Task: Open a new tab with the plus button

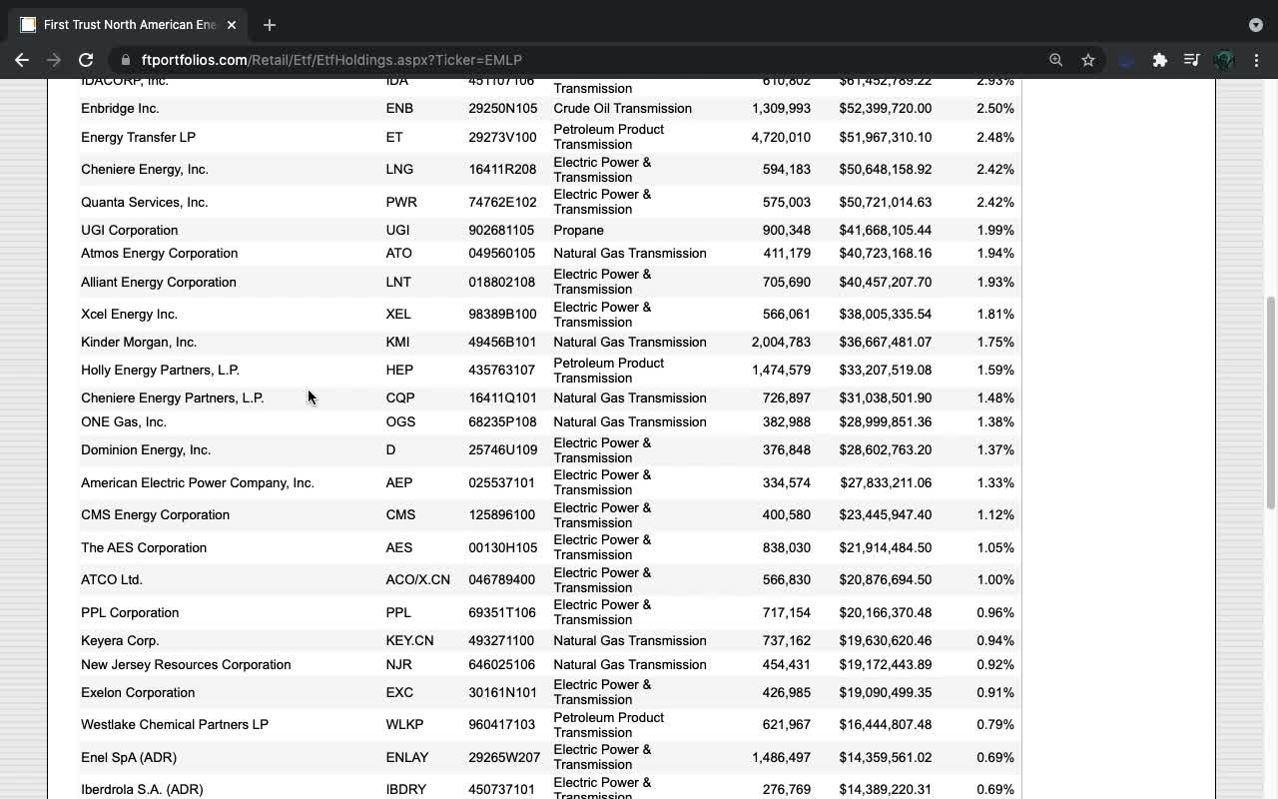Action: point(270,25)
